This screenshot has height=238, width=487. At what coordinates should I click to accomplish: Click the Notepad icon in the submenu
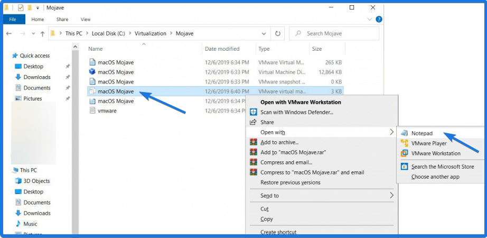[404, 133]
